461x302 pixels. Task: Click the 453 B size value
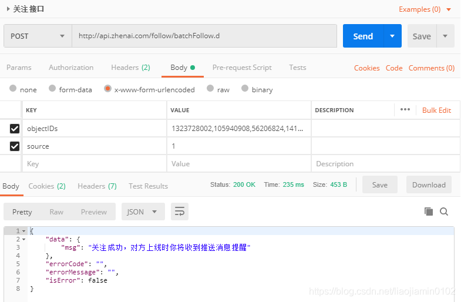click(339, 184)
